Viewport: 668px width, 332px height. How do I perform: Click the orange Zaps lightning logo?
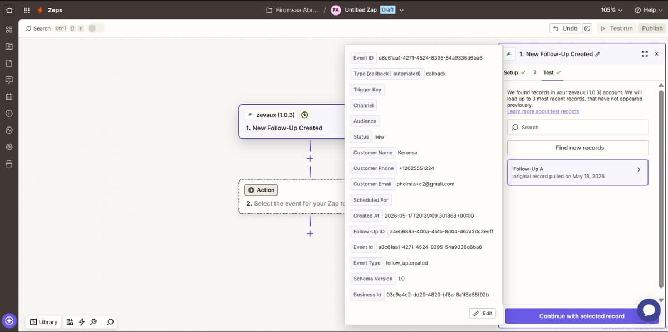[40, 10]
